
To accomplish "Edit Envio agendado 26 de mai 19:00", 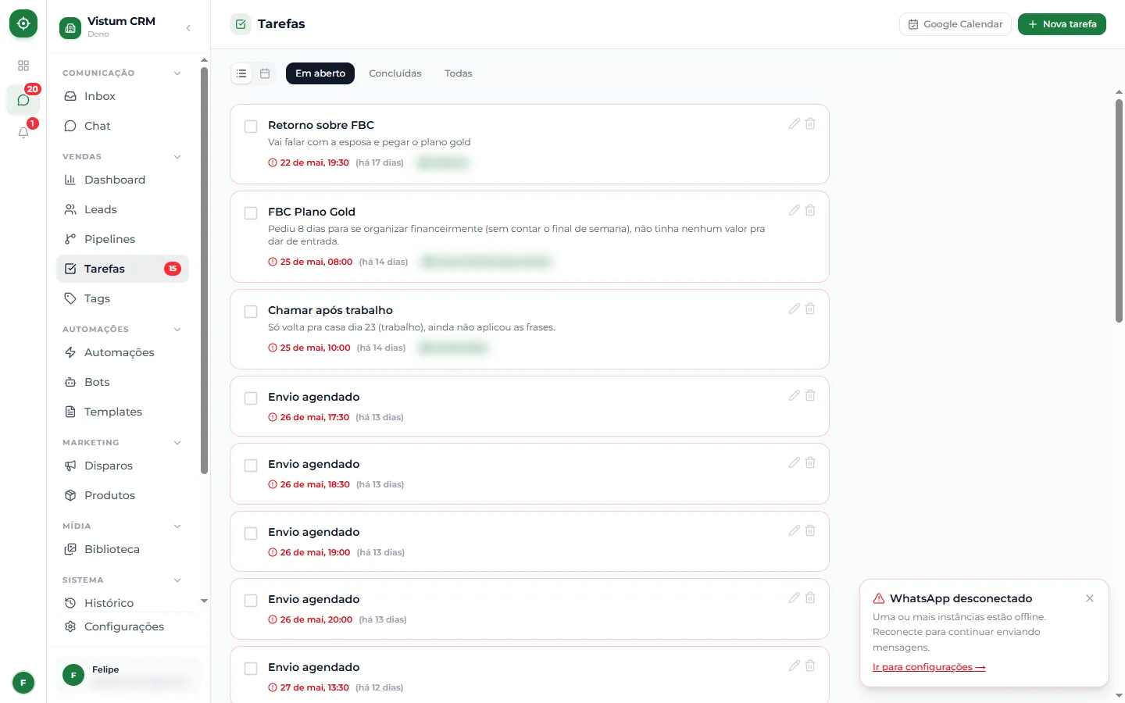I will tap(795, 530).
